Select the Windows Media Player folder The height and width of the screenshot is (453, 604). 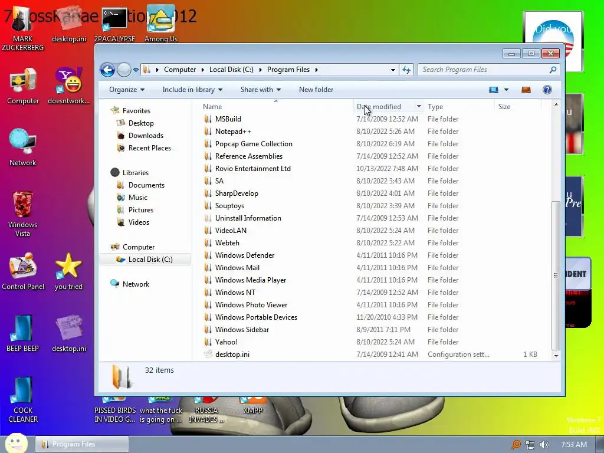tap(250, 280)
